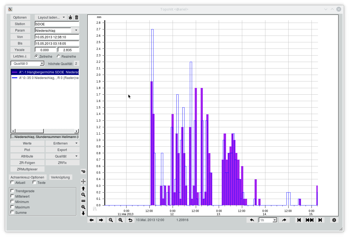349x237 pixels.
Task: Open the Qualität dropdown button
Action: 62,156
